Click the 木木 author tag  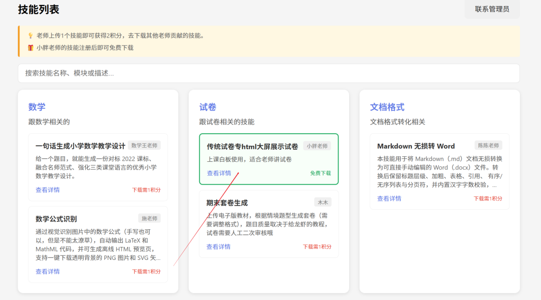(323, 202)
